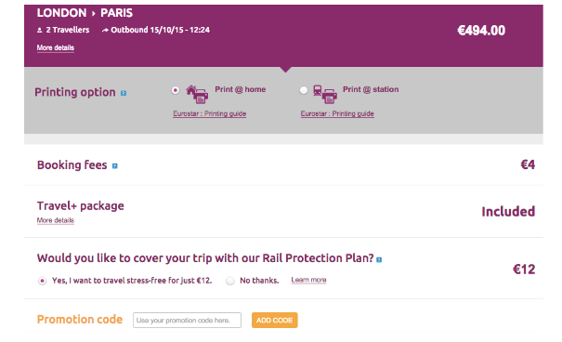Click the €494.00 total price
Viewport: 562px width, 342px height.
[x=481, y=31]
